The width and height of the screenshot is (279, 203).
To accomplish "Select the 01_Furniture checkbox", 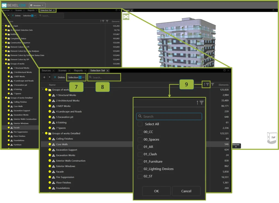I will pyautogui.click(x=140, y=162).
